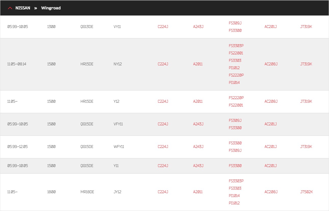Open FS3300 link in the WFY11 row

235,143
